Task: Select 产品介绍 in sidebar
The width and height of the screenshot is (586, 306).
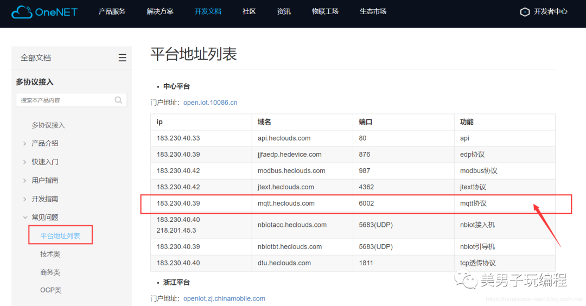Action: pyautogui.click(x=45, y=143)
